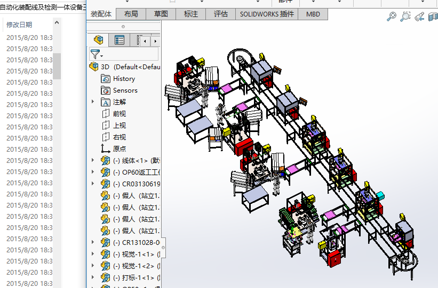Click the 原点 origin icon
The image size is (438, 288).
105,149
